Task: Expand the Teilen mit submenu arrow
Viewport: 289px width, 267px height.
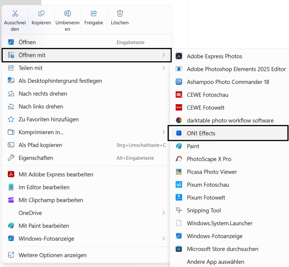Action: [163, 68]
